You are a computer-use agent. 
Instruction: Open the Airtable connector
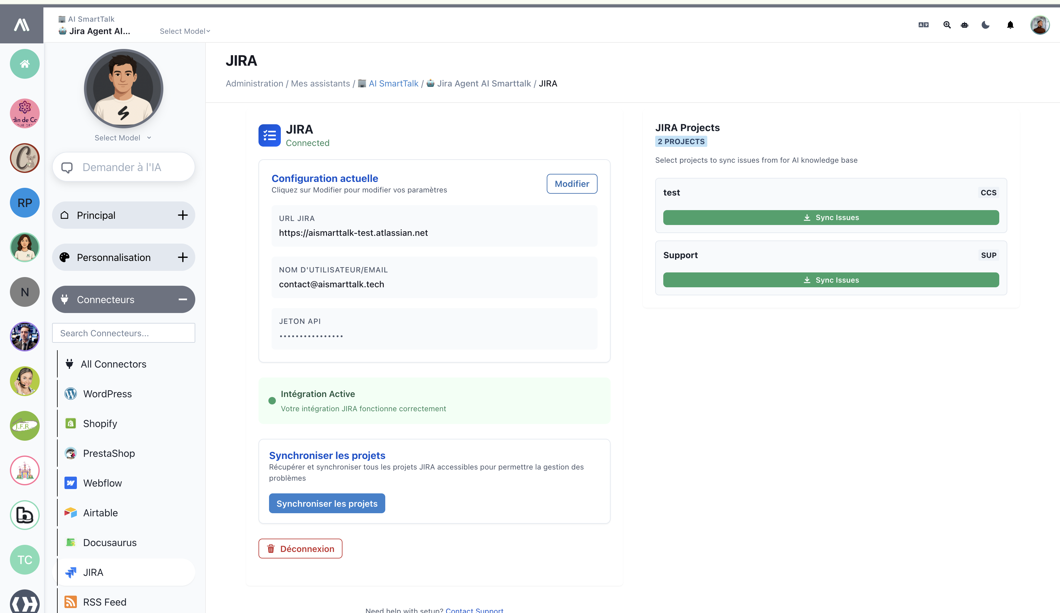(x=100, y=513)
